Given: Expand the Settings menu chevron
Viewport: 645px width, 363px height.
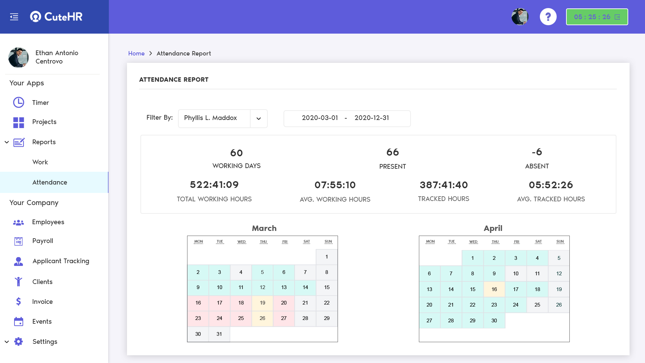Looking at the screenshot, I should point(7,342).
